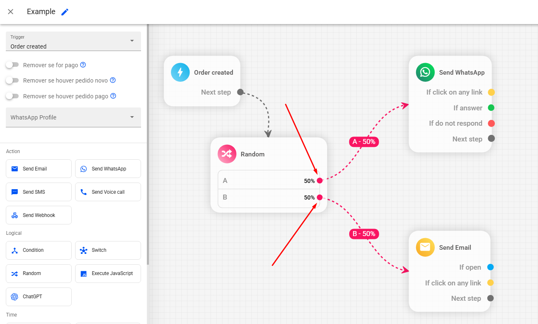Expand the WhatsApp Profile dropdown
Viewport: 538px width, 324px height.
[x=73, y=117]
